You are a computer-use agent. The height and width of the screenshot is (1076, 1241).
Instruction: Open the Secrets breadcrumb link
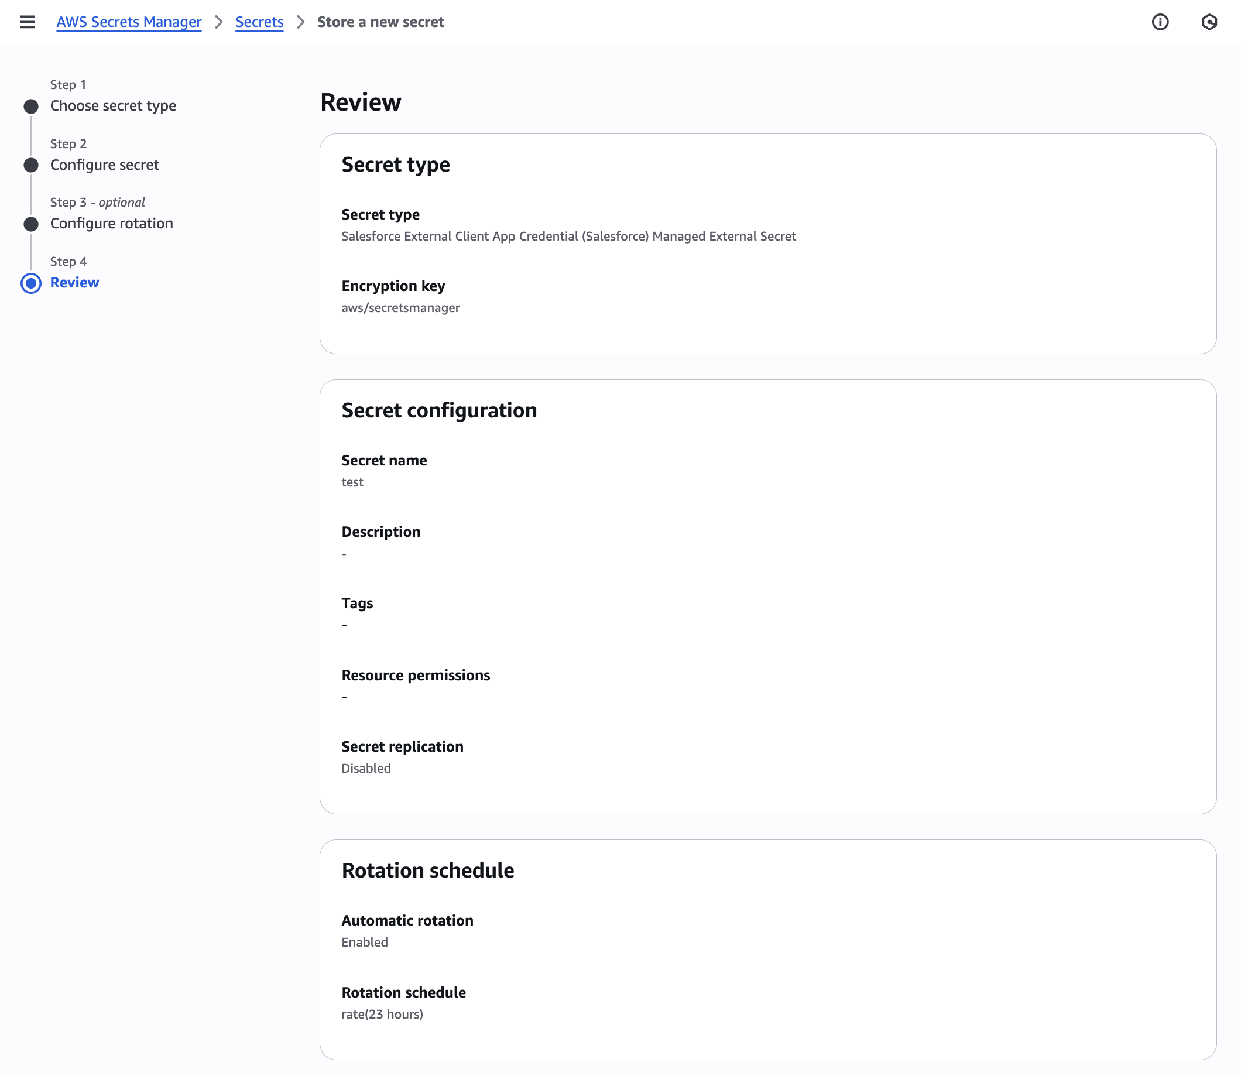click(259, 22)
